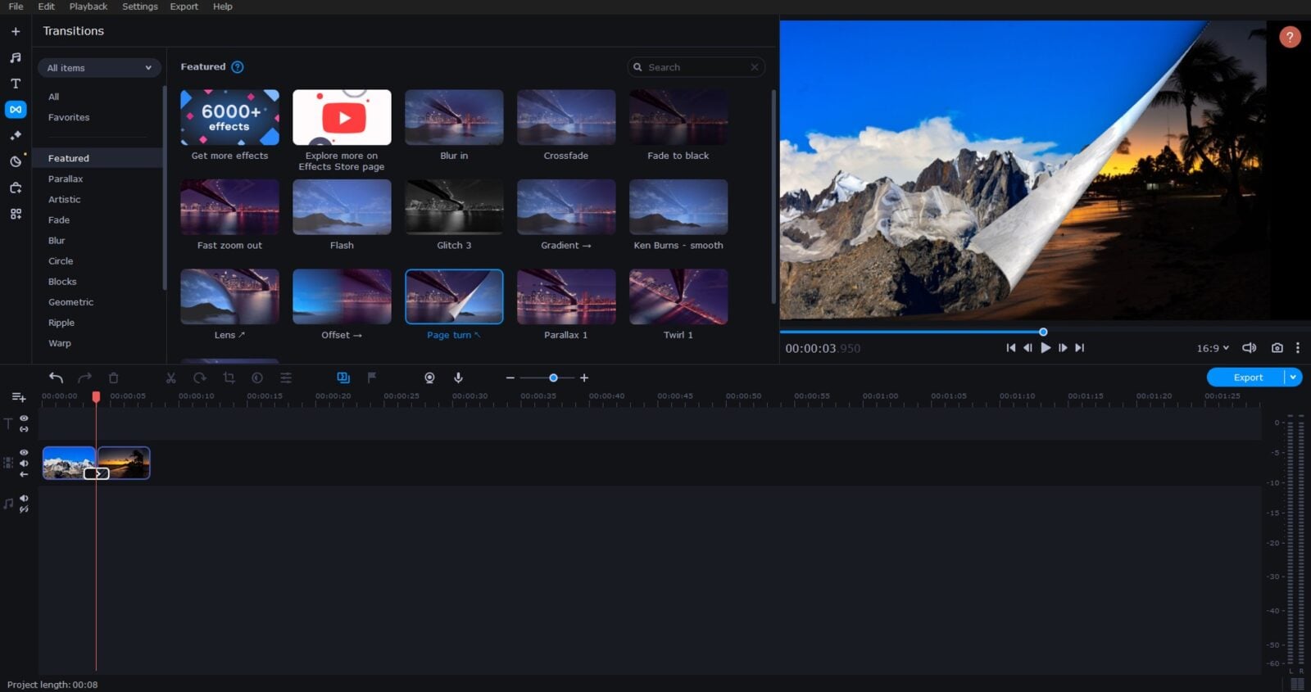Open the All items dropdown
1311x692 pixels.
point(98,68)
